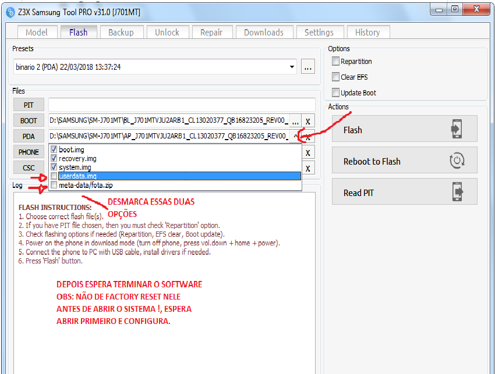The width and height of the screenshot is (495, 374).
Task: Minimize the Z3X Samsung Tool window
Action: (x=439, y=10)
